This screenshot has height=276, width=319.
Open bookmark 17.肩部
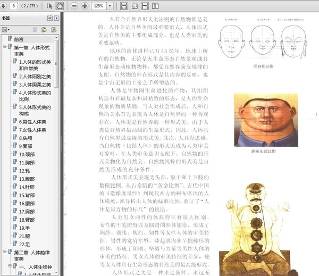point(27,212)
